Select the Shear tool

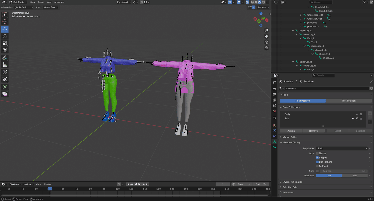[5, 94]
